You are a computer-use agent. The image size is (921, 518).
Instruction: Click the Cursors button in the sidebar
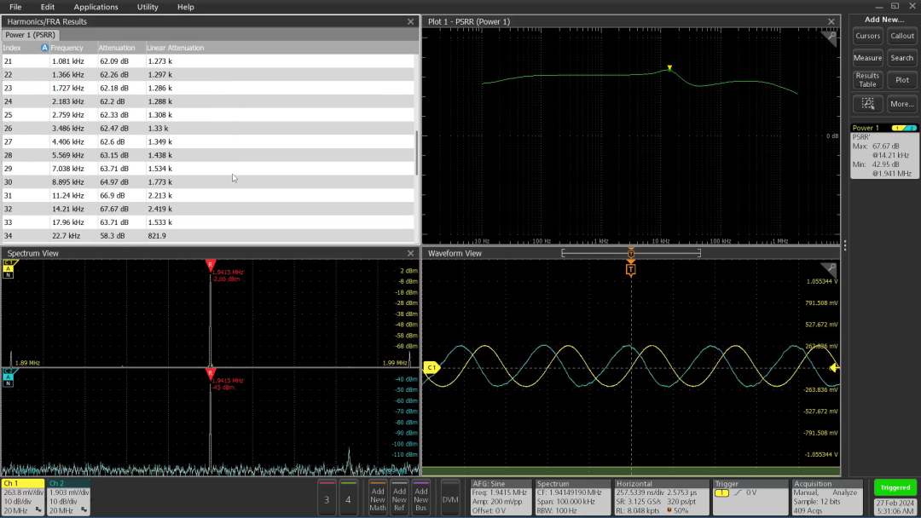(x=867, y=36)
